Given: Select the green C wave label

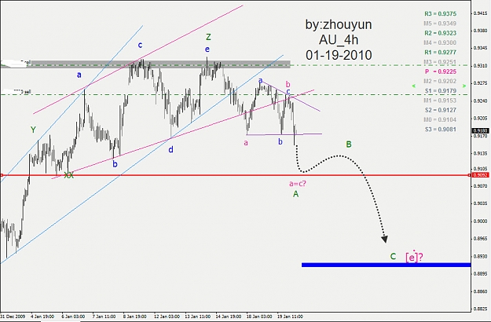Looking at the screenshot, I should tap(393, 257).
